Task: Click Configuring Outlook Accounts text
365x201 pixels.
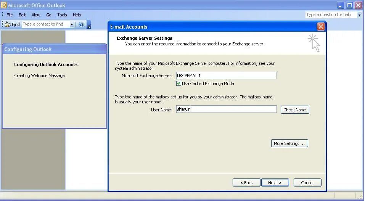Action: pyautogui.click(x=46, y=64)
